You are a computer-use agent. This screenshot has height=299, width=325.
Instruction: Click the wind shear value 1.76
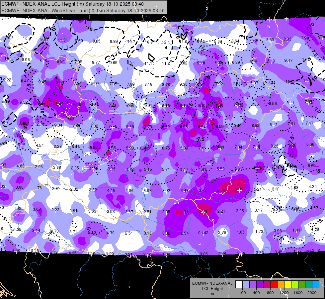[38, 188]
